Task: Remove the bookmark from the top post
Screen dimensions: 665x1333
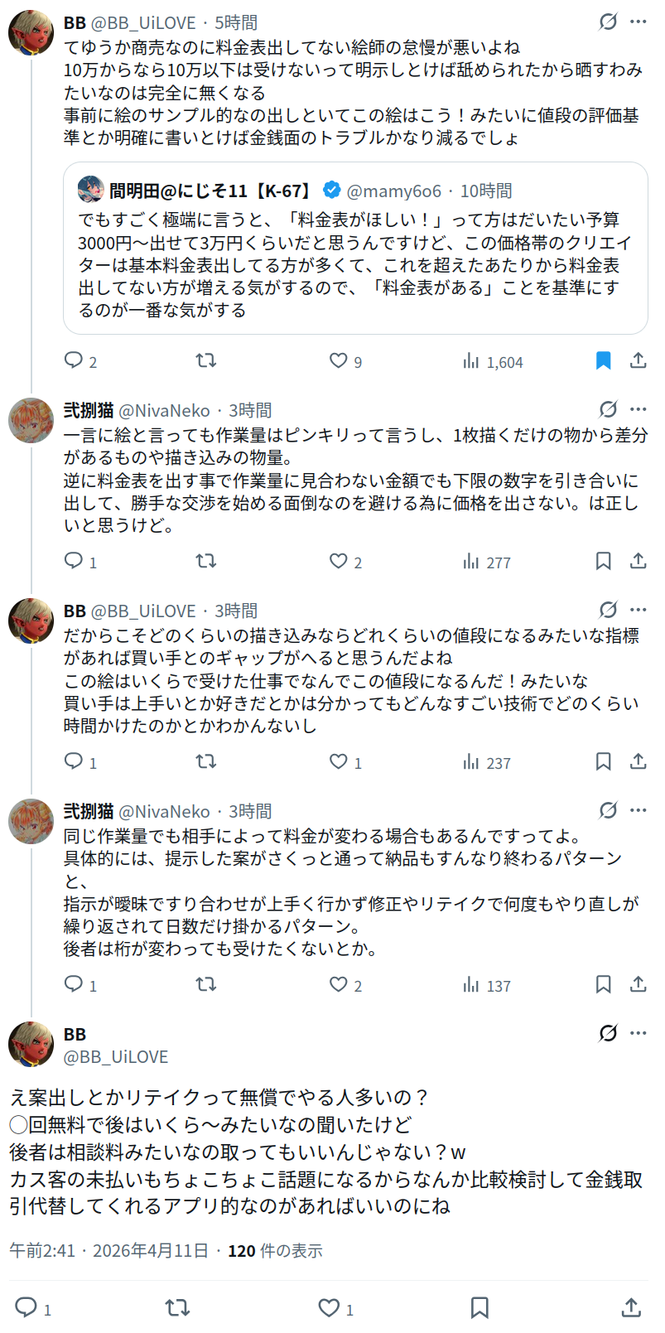Action: 604,360
